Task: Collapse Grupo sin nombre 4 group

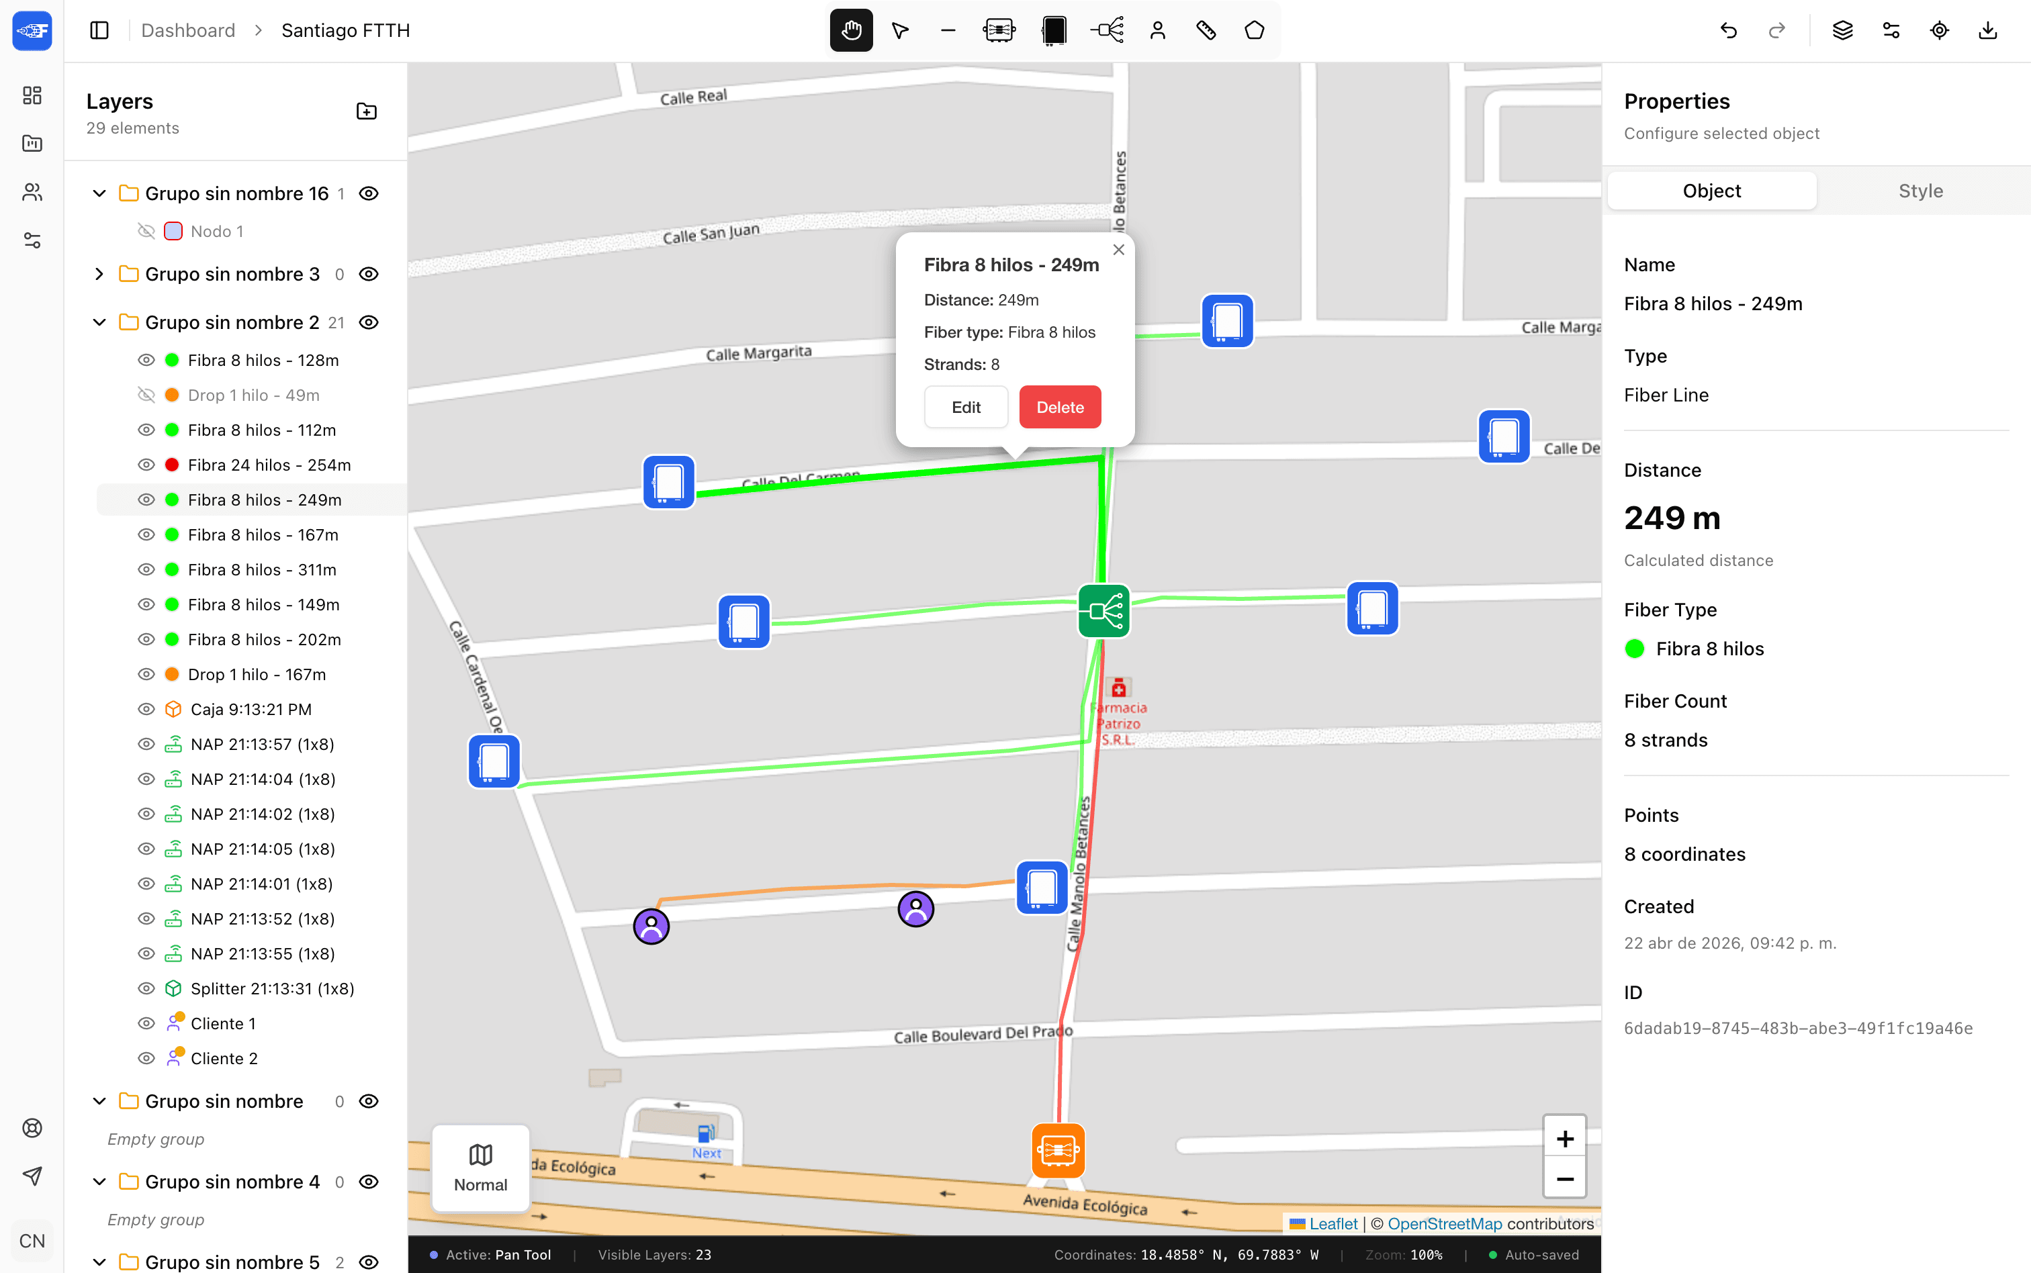Action: click(x=99, y=1182)
